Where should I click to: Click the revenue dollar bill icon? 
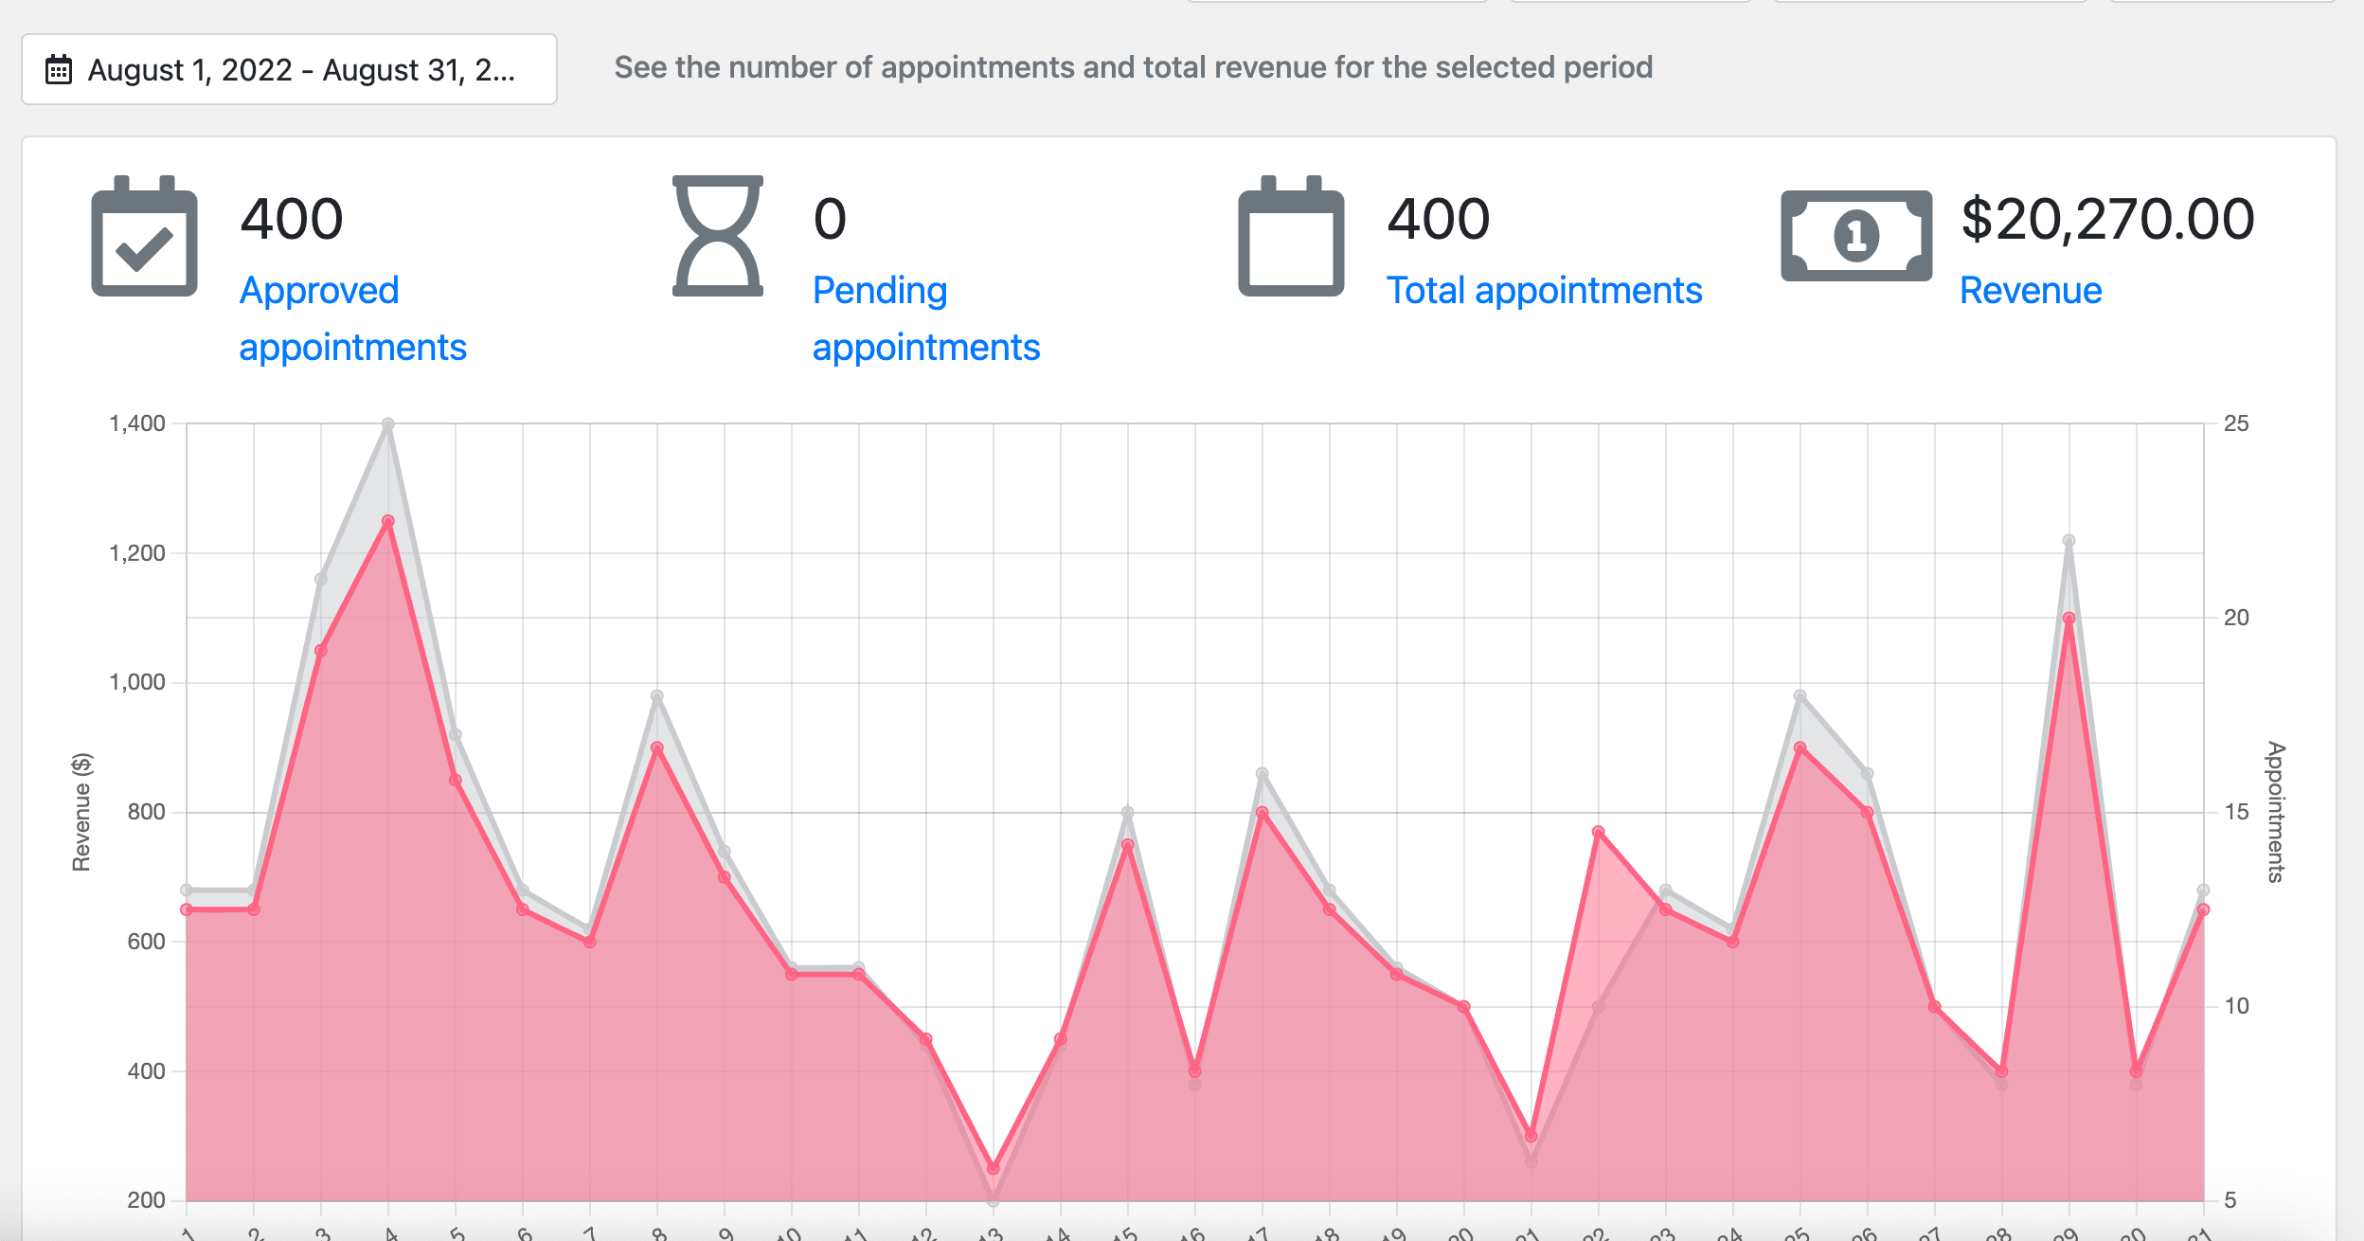click(x=1856, y=236)
